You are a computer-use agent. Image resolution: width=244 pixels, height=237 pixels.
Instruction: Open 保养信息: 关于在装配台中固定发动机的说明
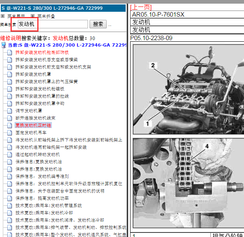[60, 191]
